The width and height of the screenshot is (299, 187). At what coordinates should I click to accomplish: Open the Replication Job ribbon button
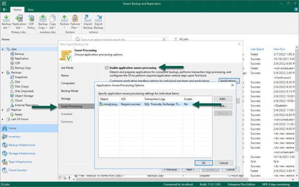click(19, 22)
